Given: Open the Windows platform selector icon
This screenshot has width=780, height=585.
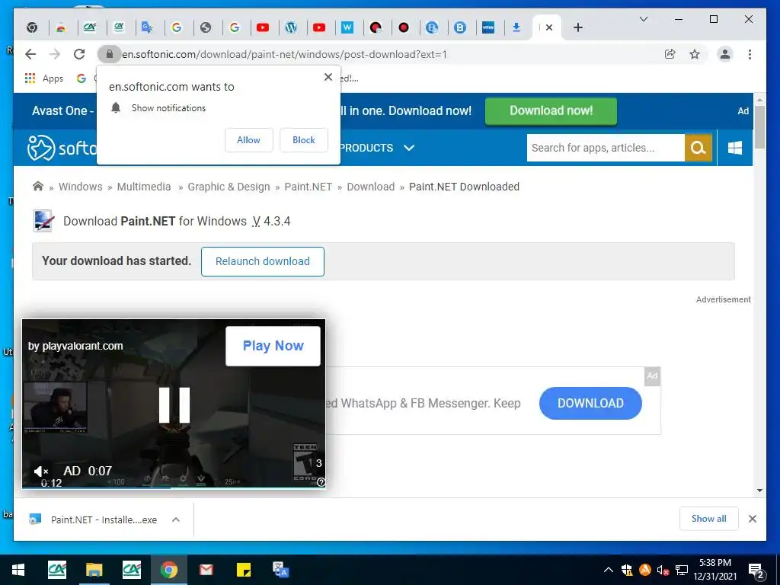Looking at the screenshot, I should [x=735, y=148].
